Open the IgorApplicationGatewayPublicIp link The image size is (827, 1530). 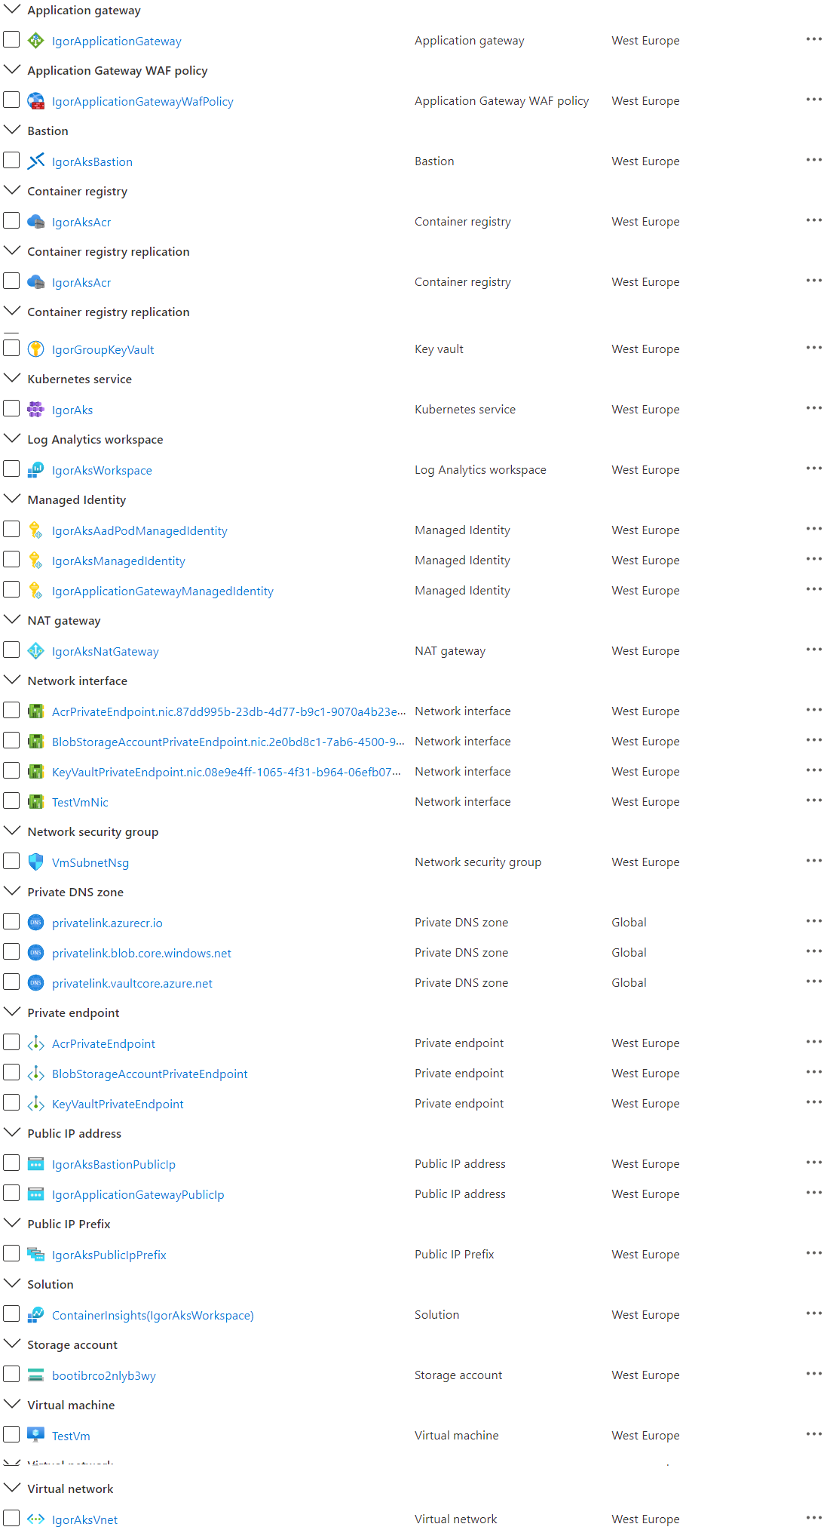coord(138,1194)
